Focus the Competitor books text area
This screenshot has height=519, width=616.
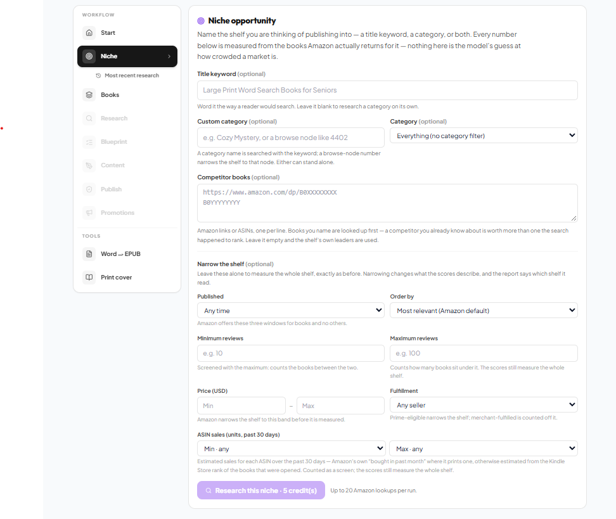(x=387, y=203)
